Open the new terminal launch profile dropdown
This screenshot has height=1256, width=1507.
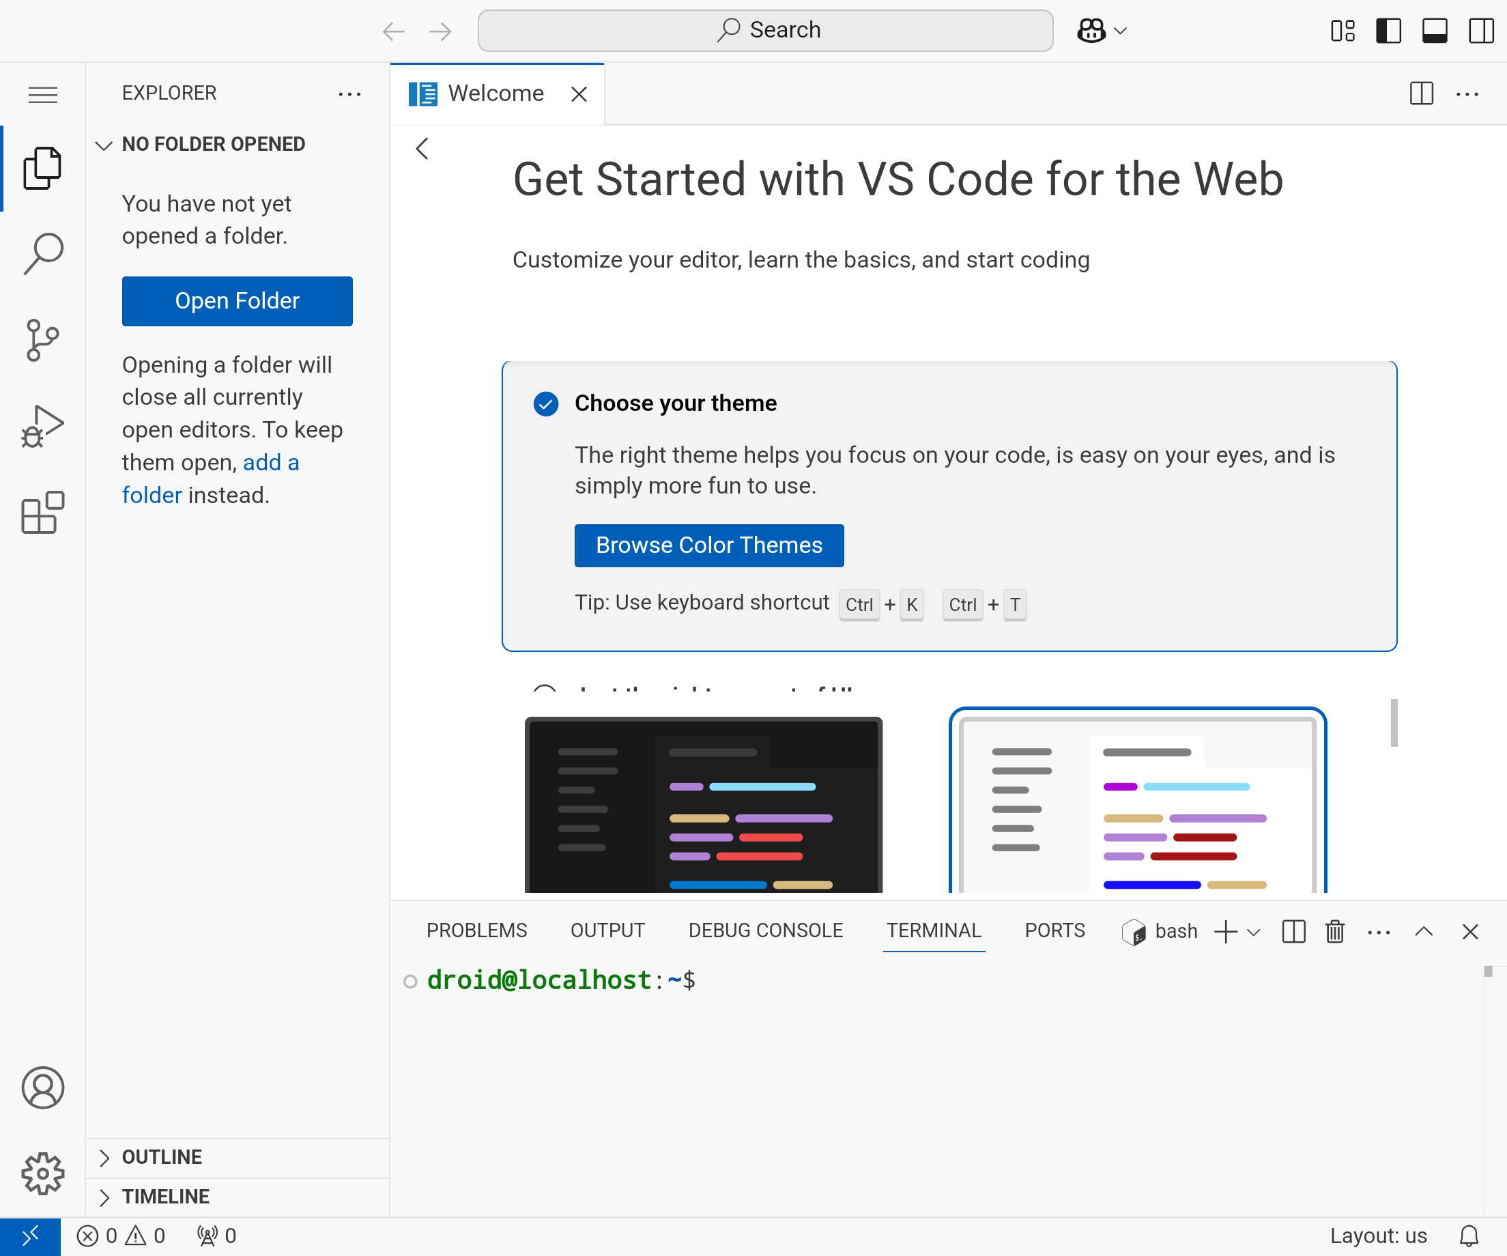coord(1254,932)
